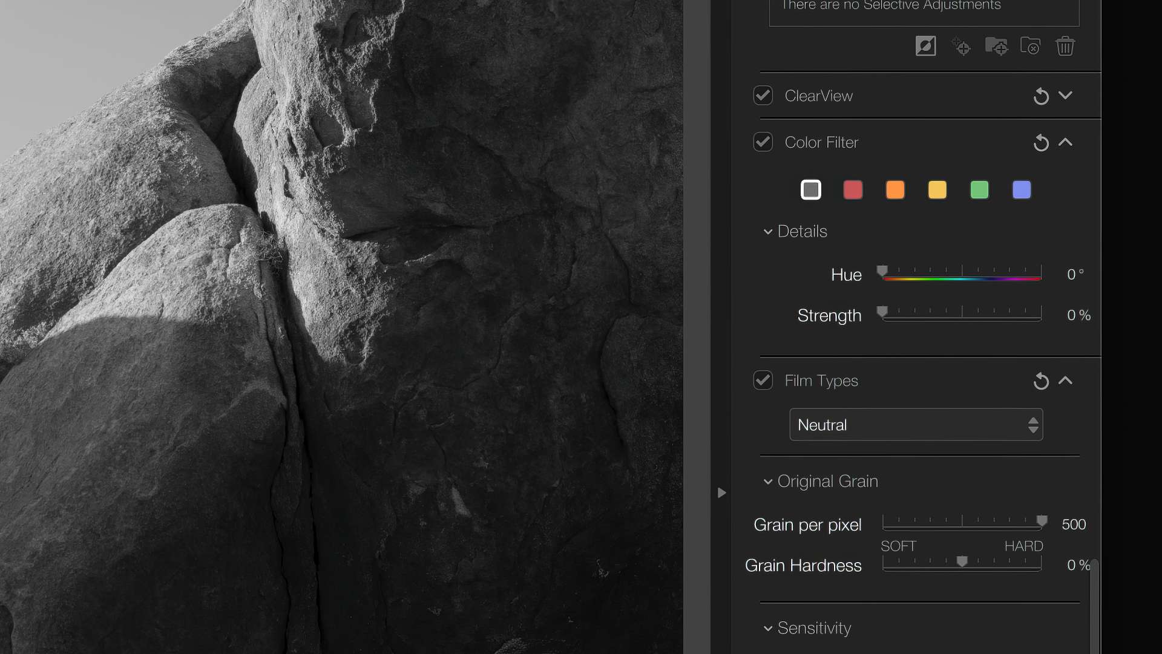Viewport: 1162px width, 654px height.
Task: Collapse the Color Filter panel
Action: [x=1065, y=143]
